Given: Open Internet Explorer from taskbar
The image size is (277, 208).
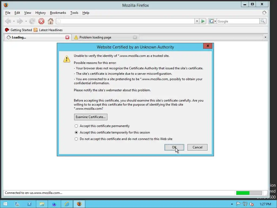Looking at the screenshot, I should pos(67,204).
